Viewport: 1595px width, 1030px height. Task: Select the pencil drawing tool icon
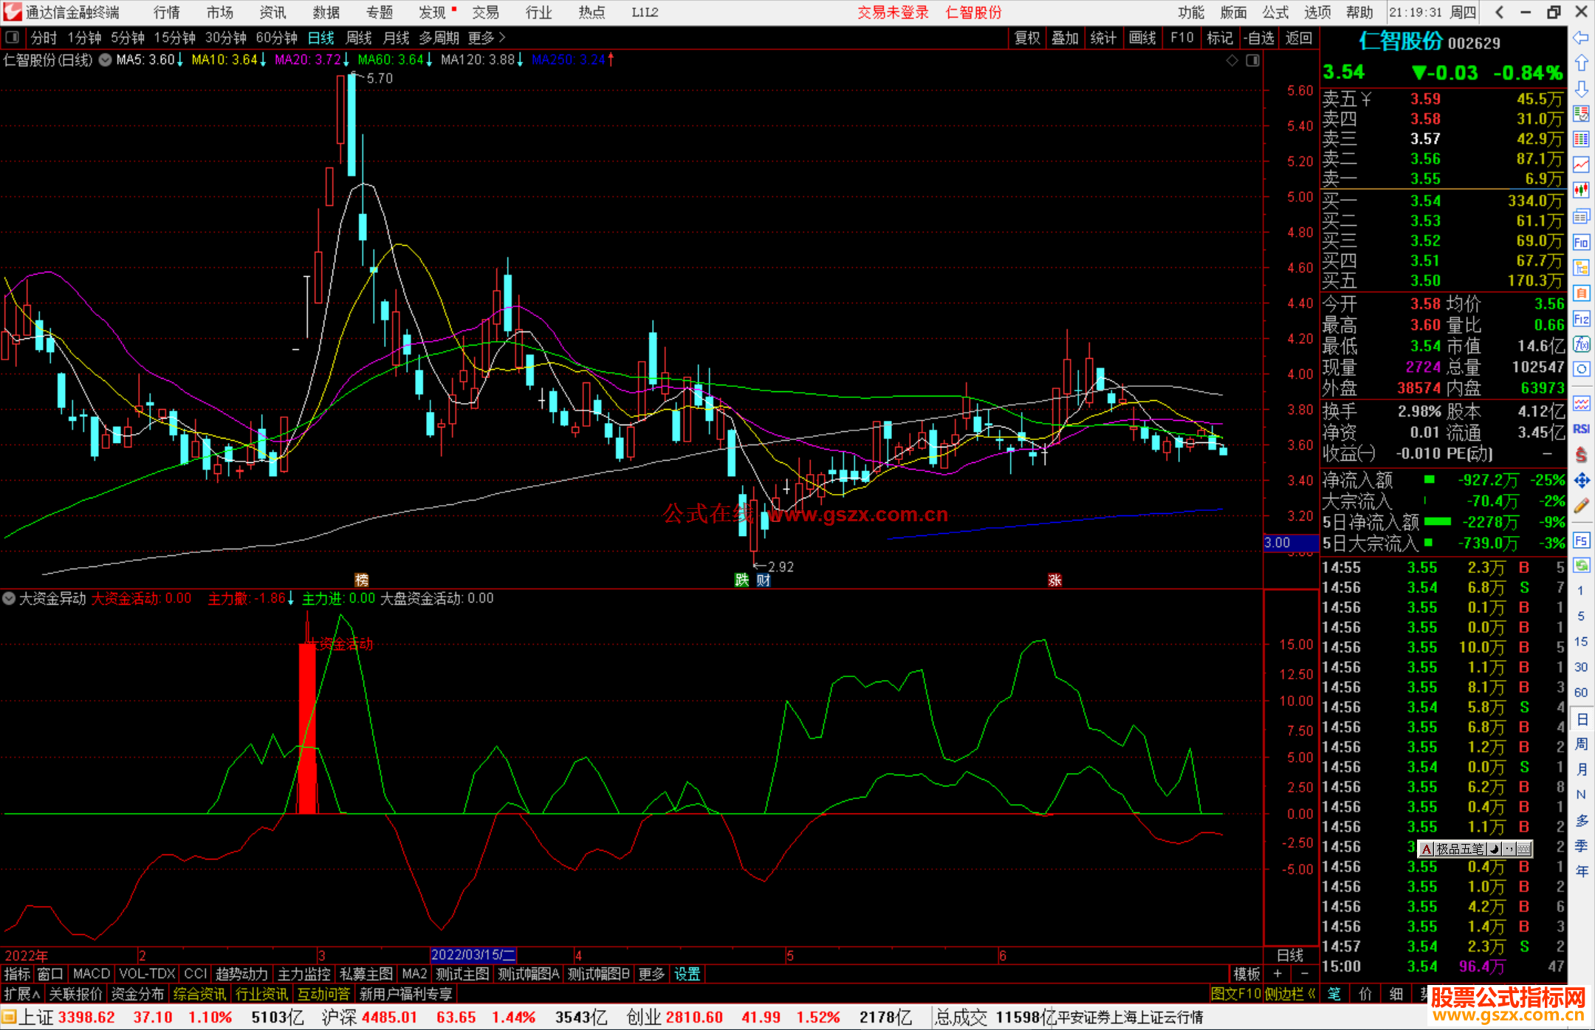pyautogui.click(x=1581, y=506)
